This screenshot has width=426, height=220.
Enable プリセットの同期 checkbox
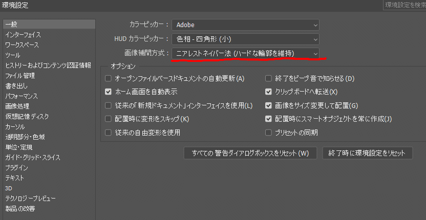click(x=268, y=133)
